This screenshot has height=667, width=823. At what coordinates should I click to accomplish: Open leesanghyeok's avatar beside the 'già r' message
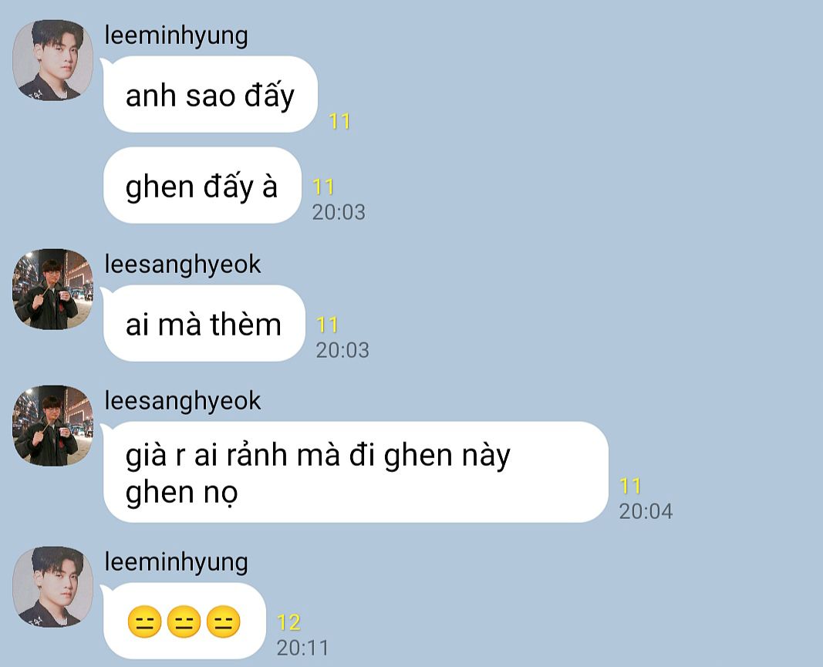click(52, 426)
